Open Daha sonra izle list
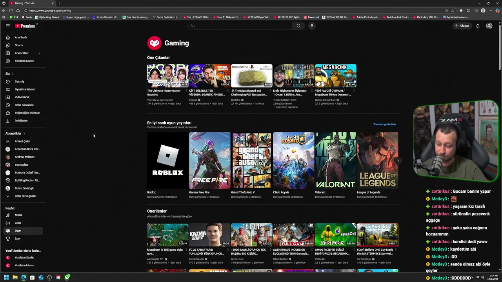Screen dimensions: 502x282 pyautogui.click(x=23, y=105)
